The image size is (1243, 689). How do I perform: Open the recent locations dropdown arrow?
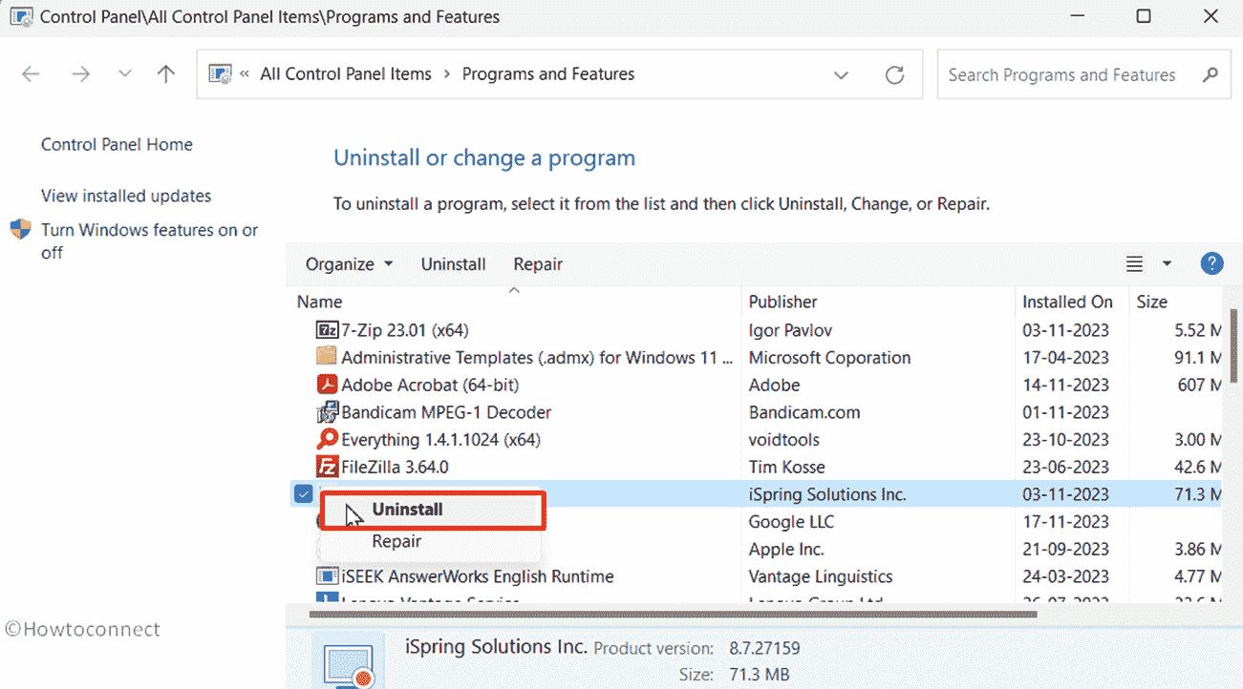pyautogui.click(x=125, y=74)
